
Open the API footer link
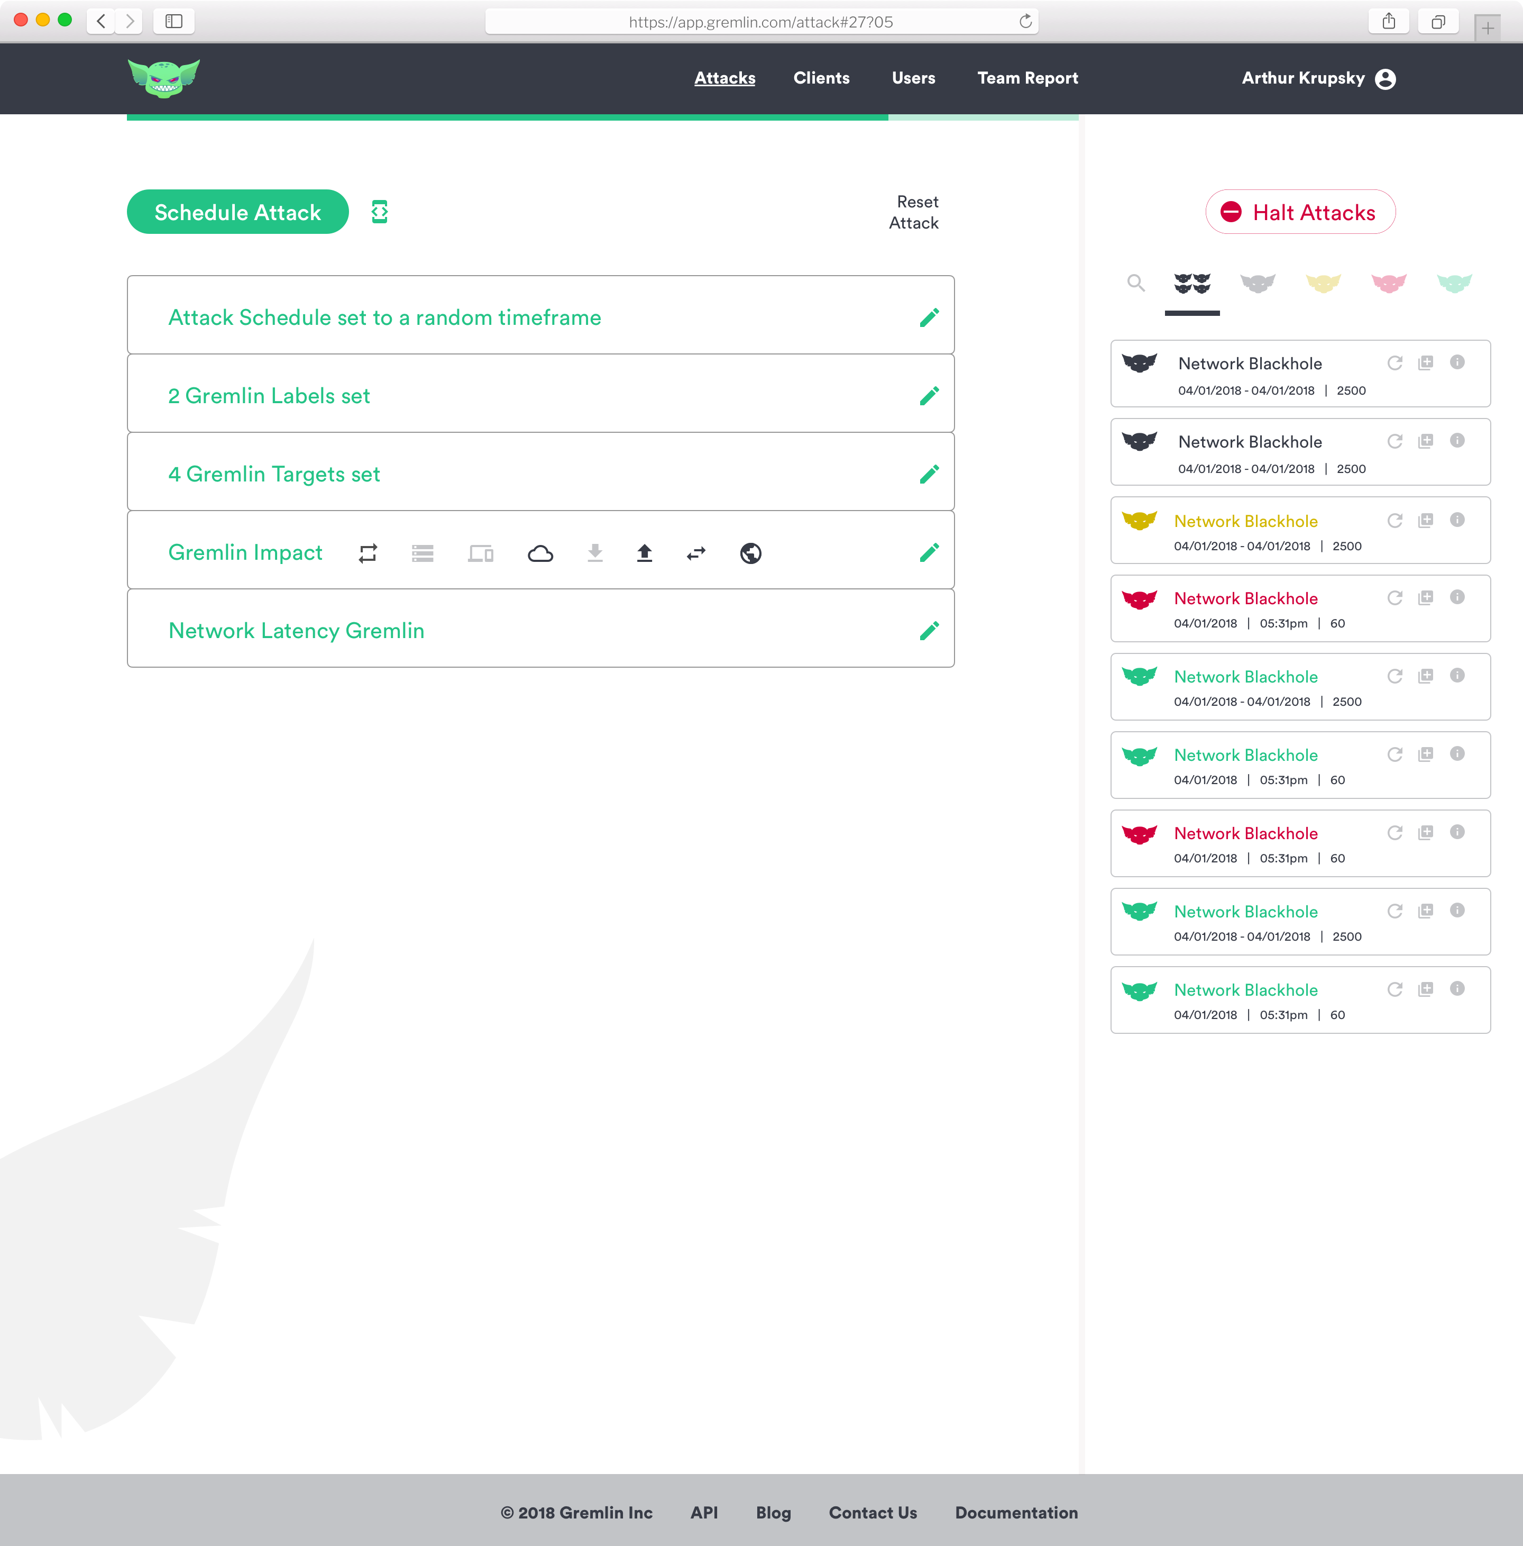click(704, 1512)
